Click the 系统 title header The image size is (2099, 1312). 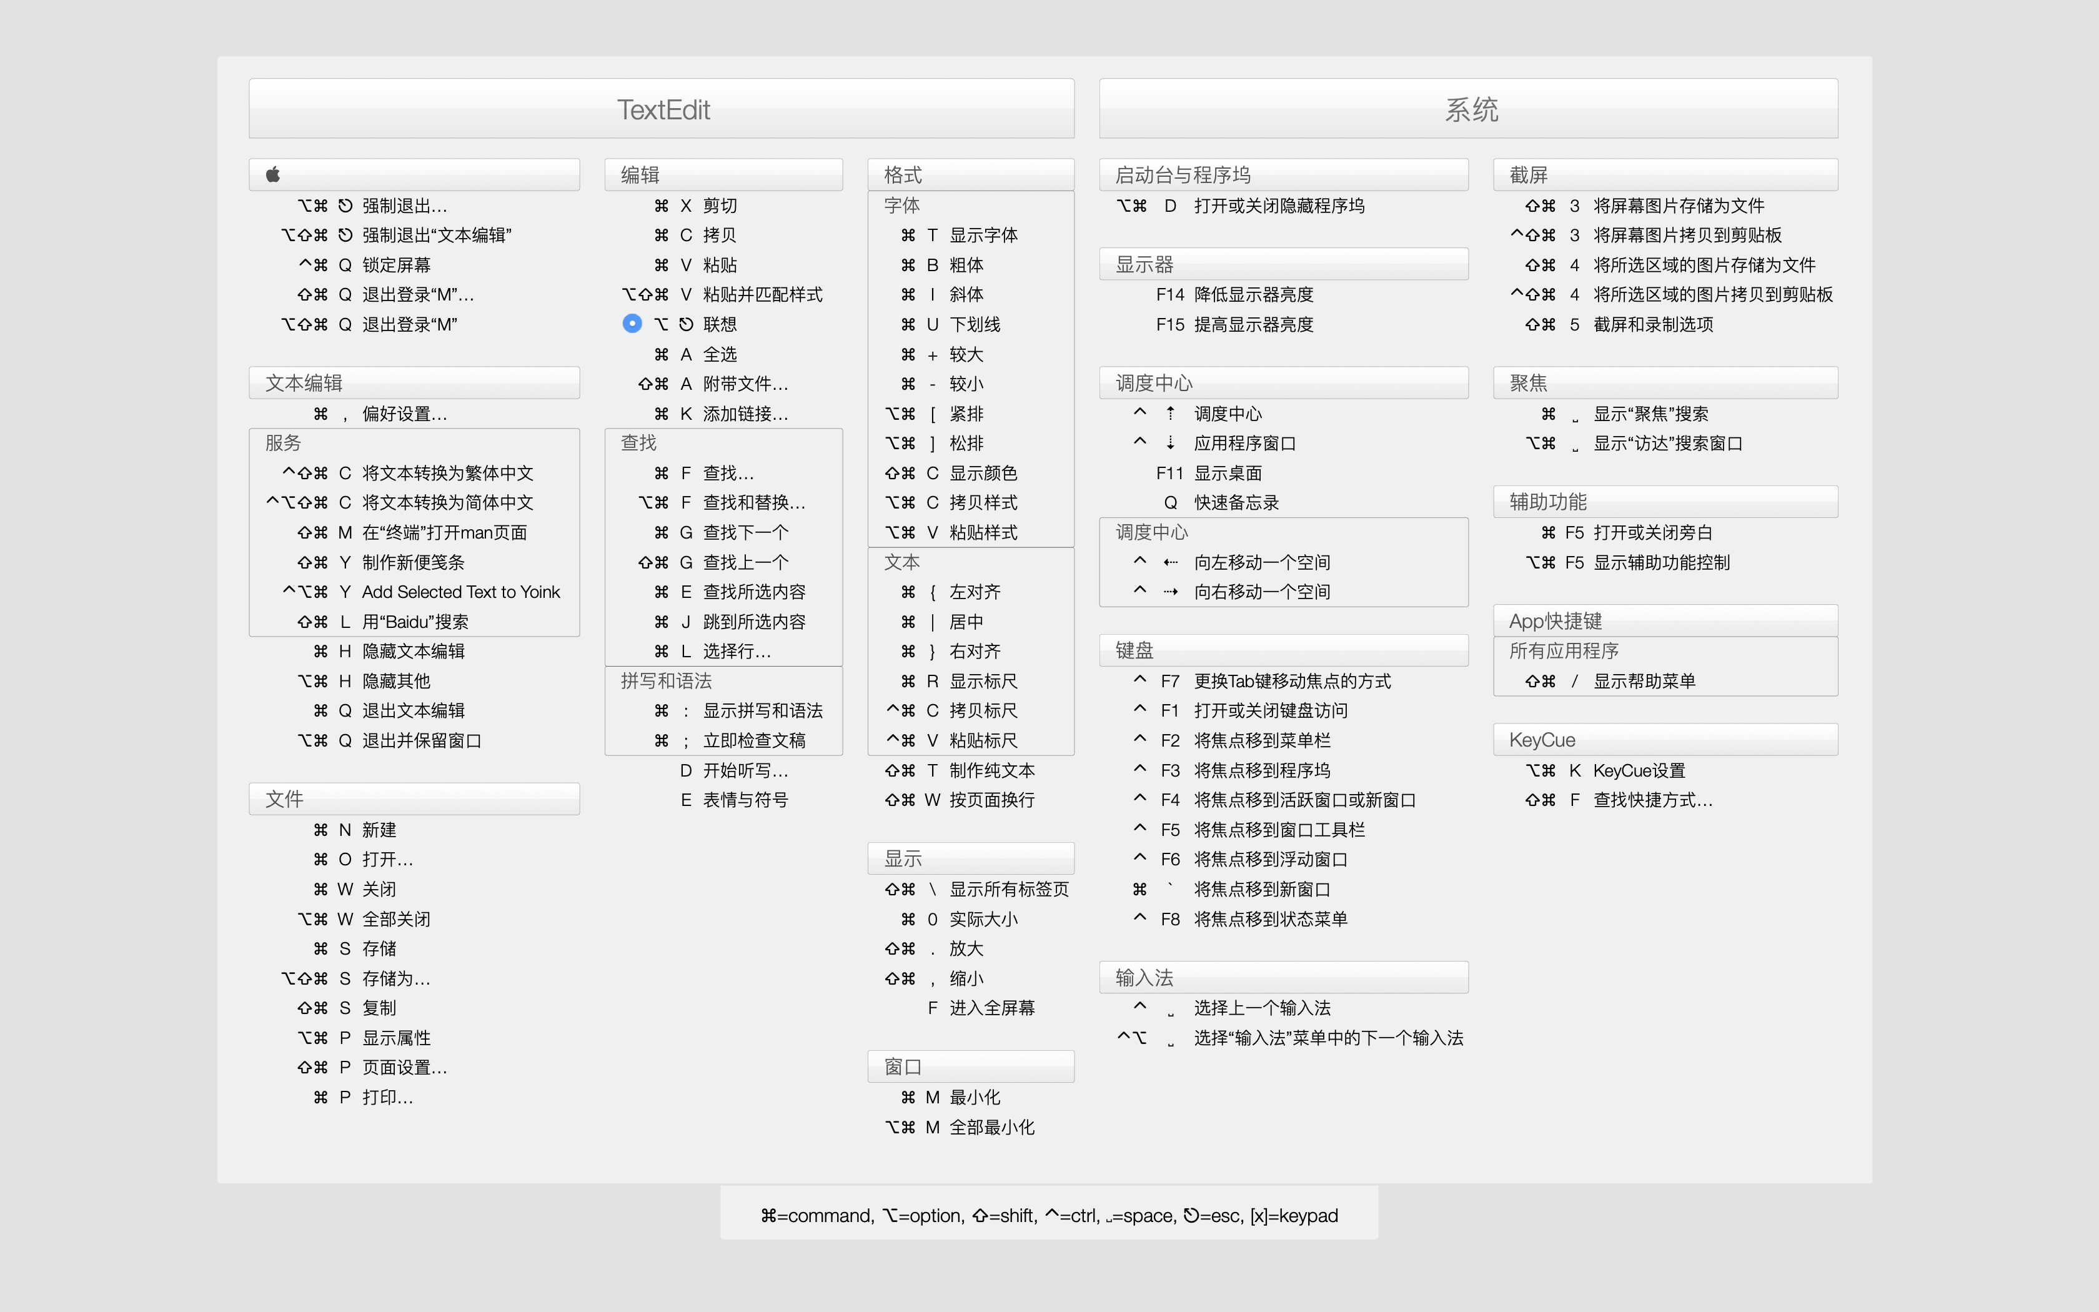[x=1469, y=109]
